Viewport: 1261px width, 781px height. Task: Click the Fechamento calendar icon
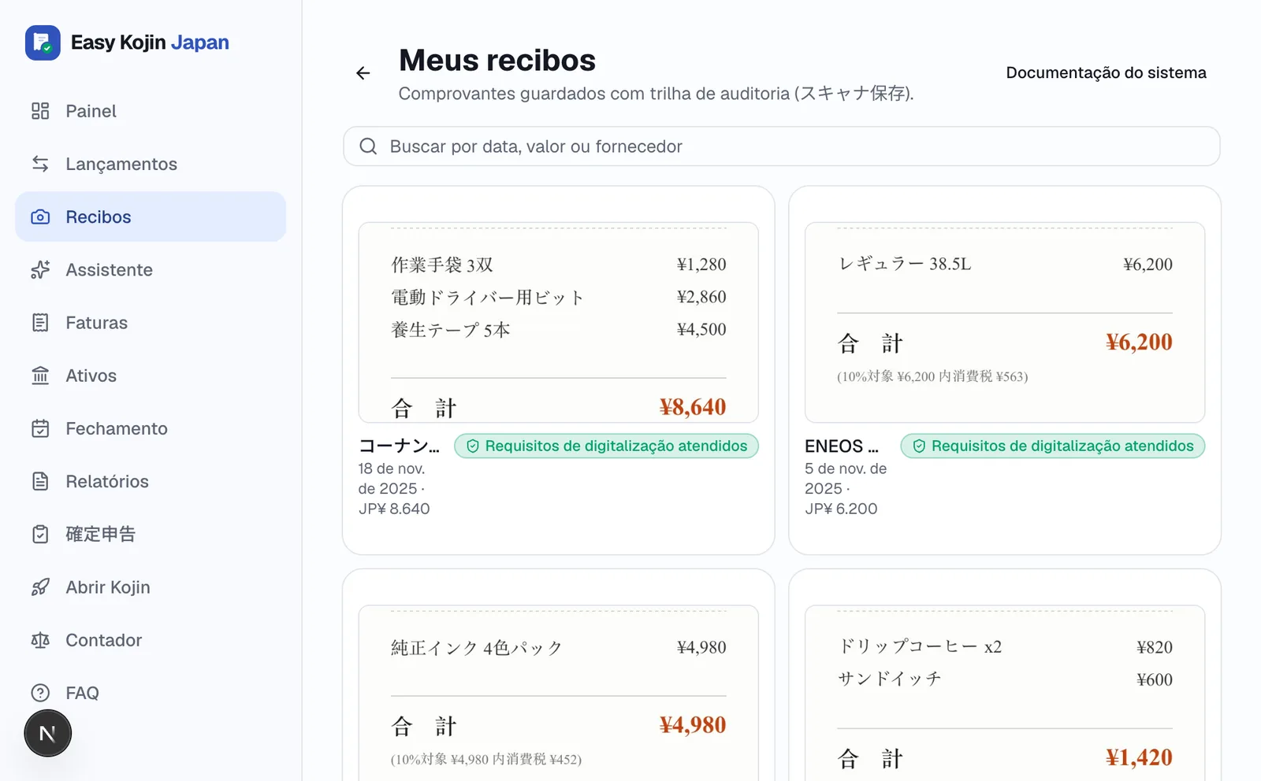(40, 428)
